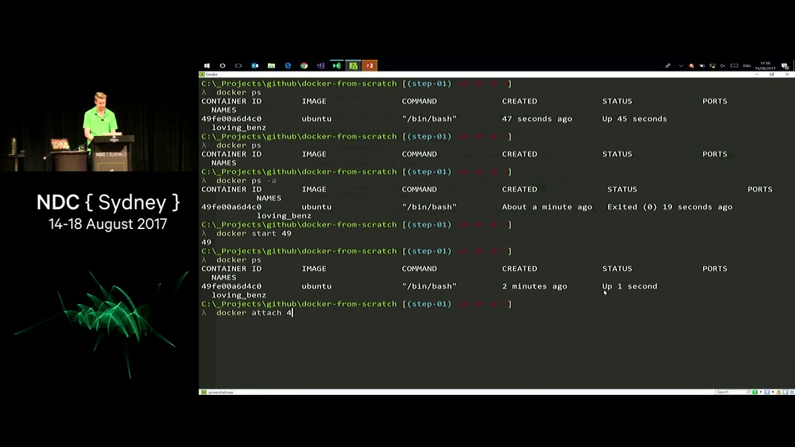Viewport: 795px width, 447px height.
Task: Open Cortana search circle on taskbar
Action: click(x=222, y=65)
